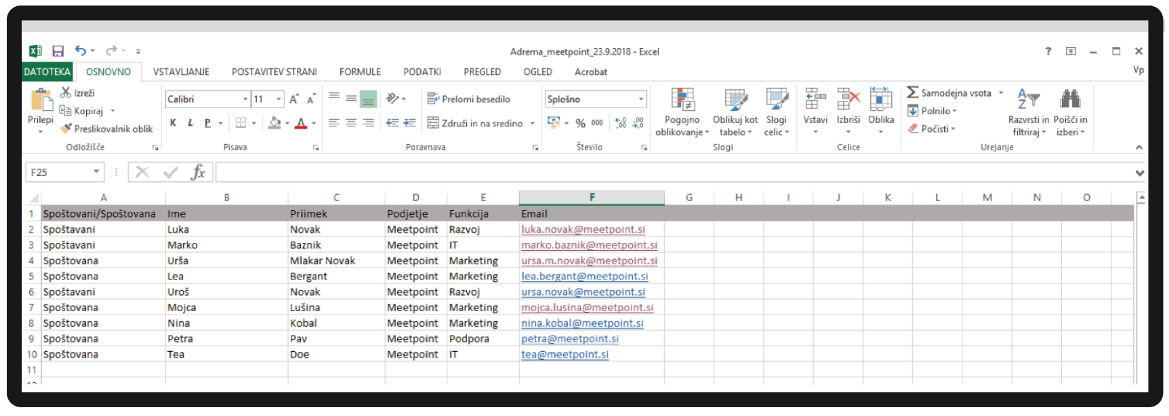
Task: Expand the Splošno number format dropdown
Action: [640, 99]
